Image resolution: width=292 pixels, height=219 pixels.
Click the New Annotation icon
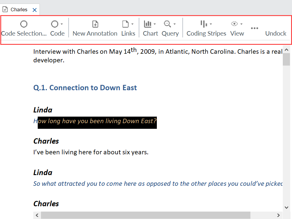click(x=95, y=24)
